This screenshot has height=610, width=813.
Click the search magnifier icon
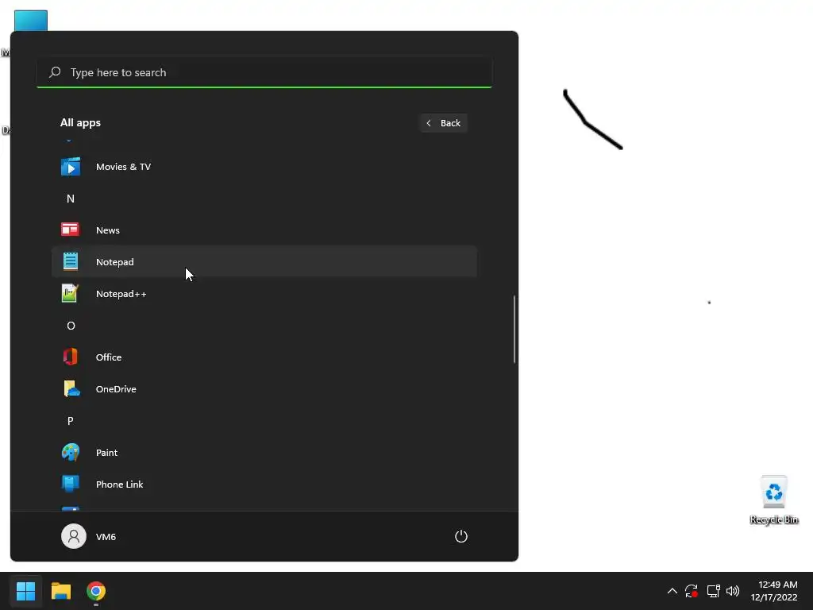click(x=55, y=72)
